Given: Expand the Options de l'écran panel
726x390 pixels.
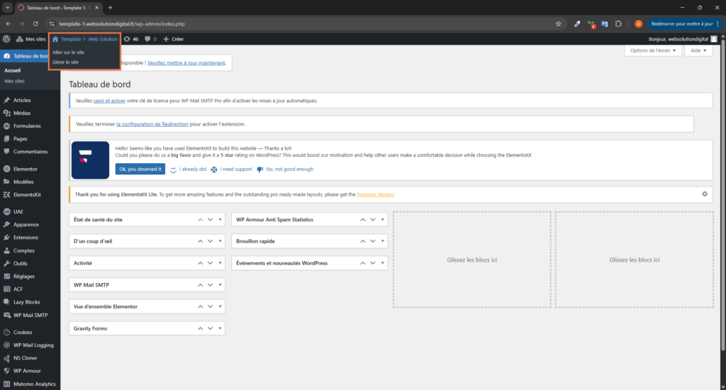Looking at the screenshot, I should click(652, 51).
